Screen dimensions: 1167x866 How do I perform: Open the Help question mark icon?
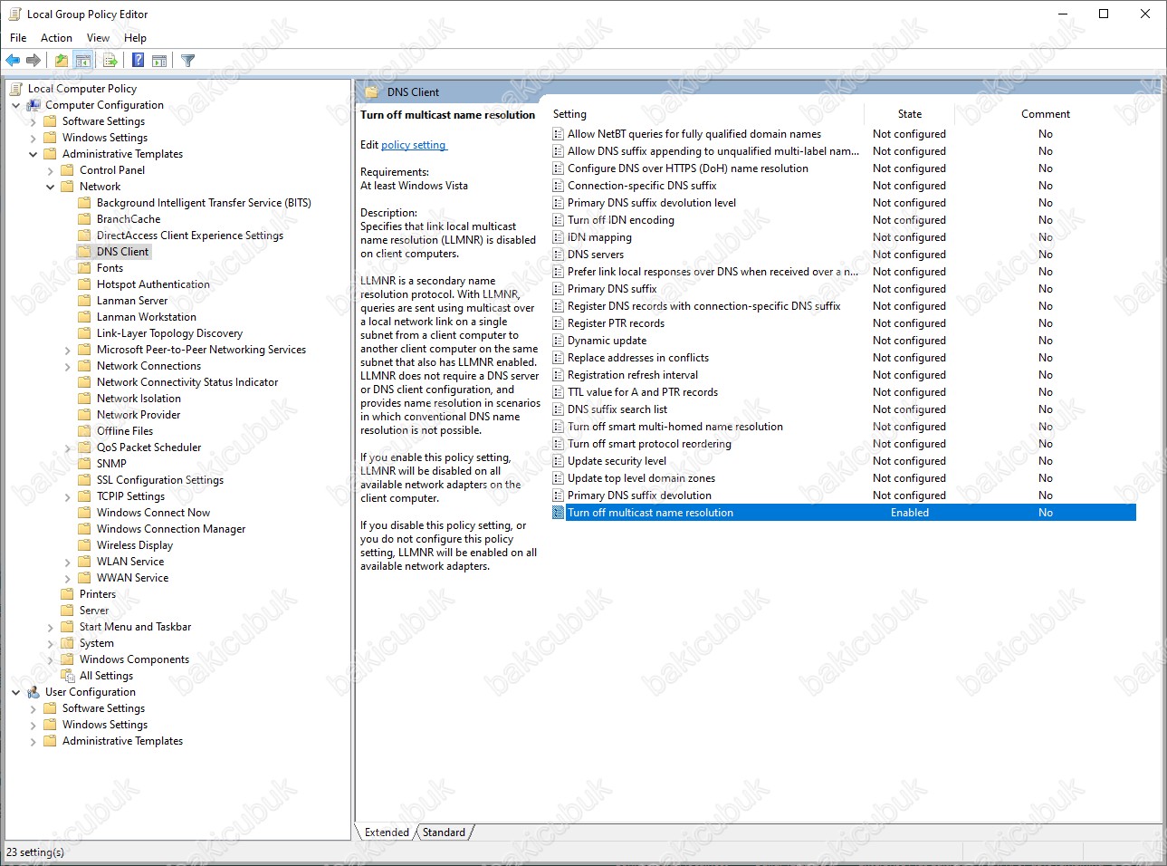[138, 61]
